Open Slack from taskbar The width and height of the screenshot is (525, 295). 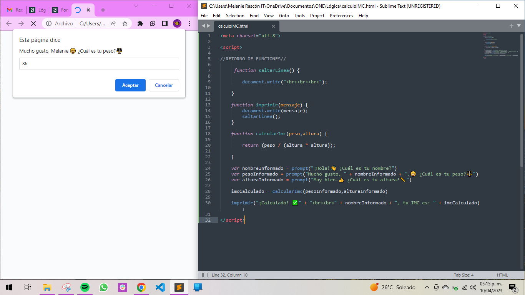coord(123,287)
